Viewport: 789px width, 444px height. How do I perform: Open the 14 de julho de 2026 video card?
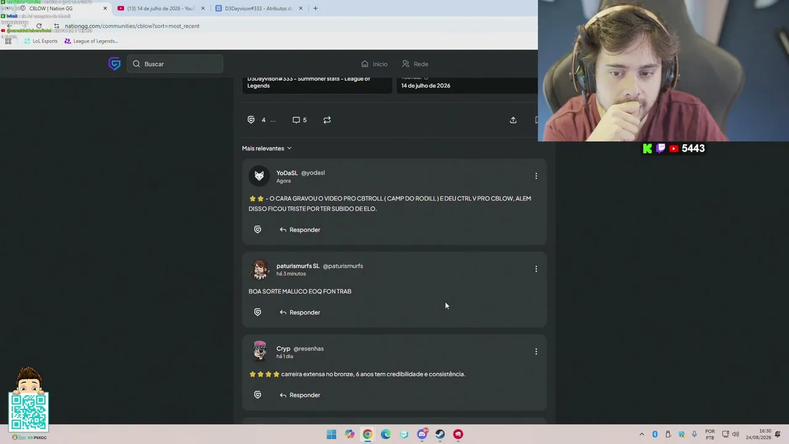click(467, 84)
